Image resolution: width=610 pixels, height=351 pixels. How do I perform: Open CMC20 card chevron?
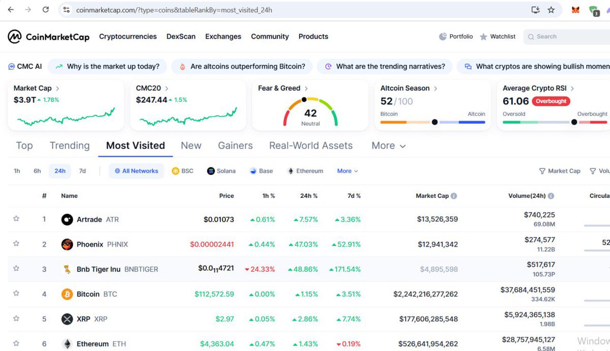click(x=167, y=89)
